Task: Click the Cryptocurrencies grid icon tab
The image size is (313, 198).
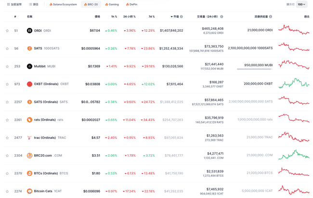Action: click(x=14, y=4)
